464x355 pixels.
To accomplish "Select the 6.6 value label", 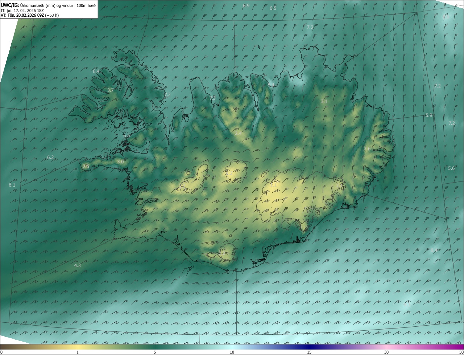I will coord(127,135).
